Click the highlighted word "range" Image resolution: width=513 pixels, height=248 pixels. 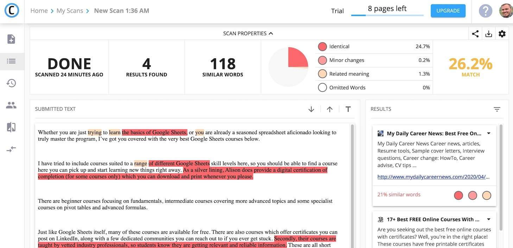point(141,164)
